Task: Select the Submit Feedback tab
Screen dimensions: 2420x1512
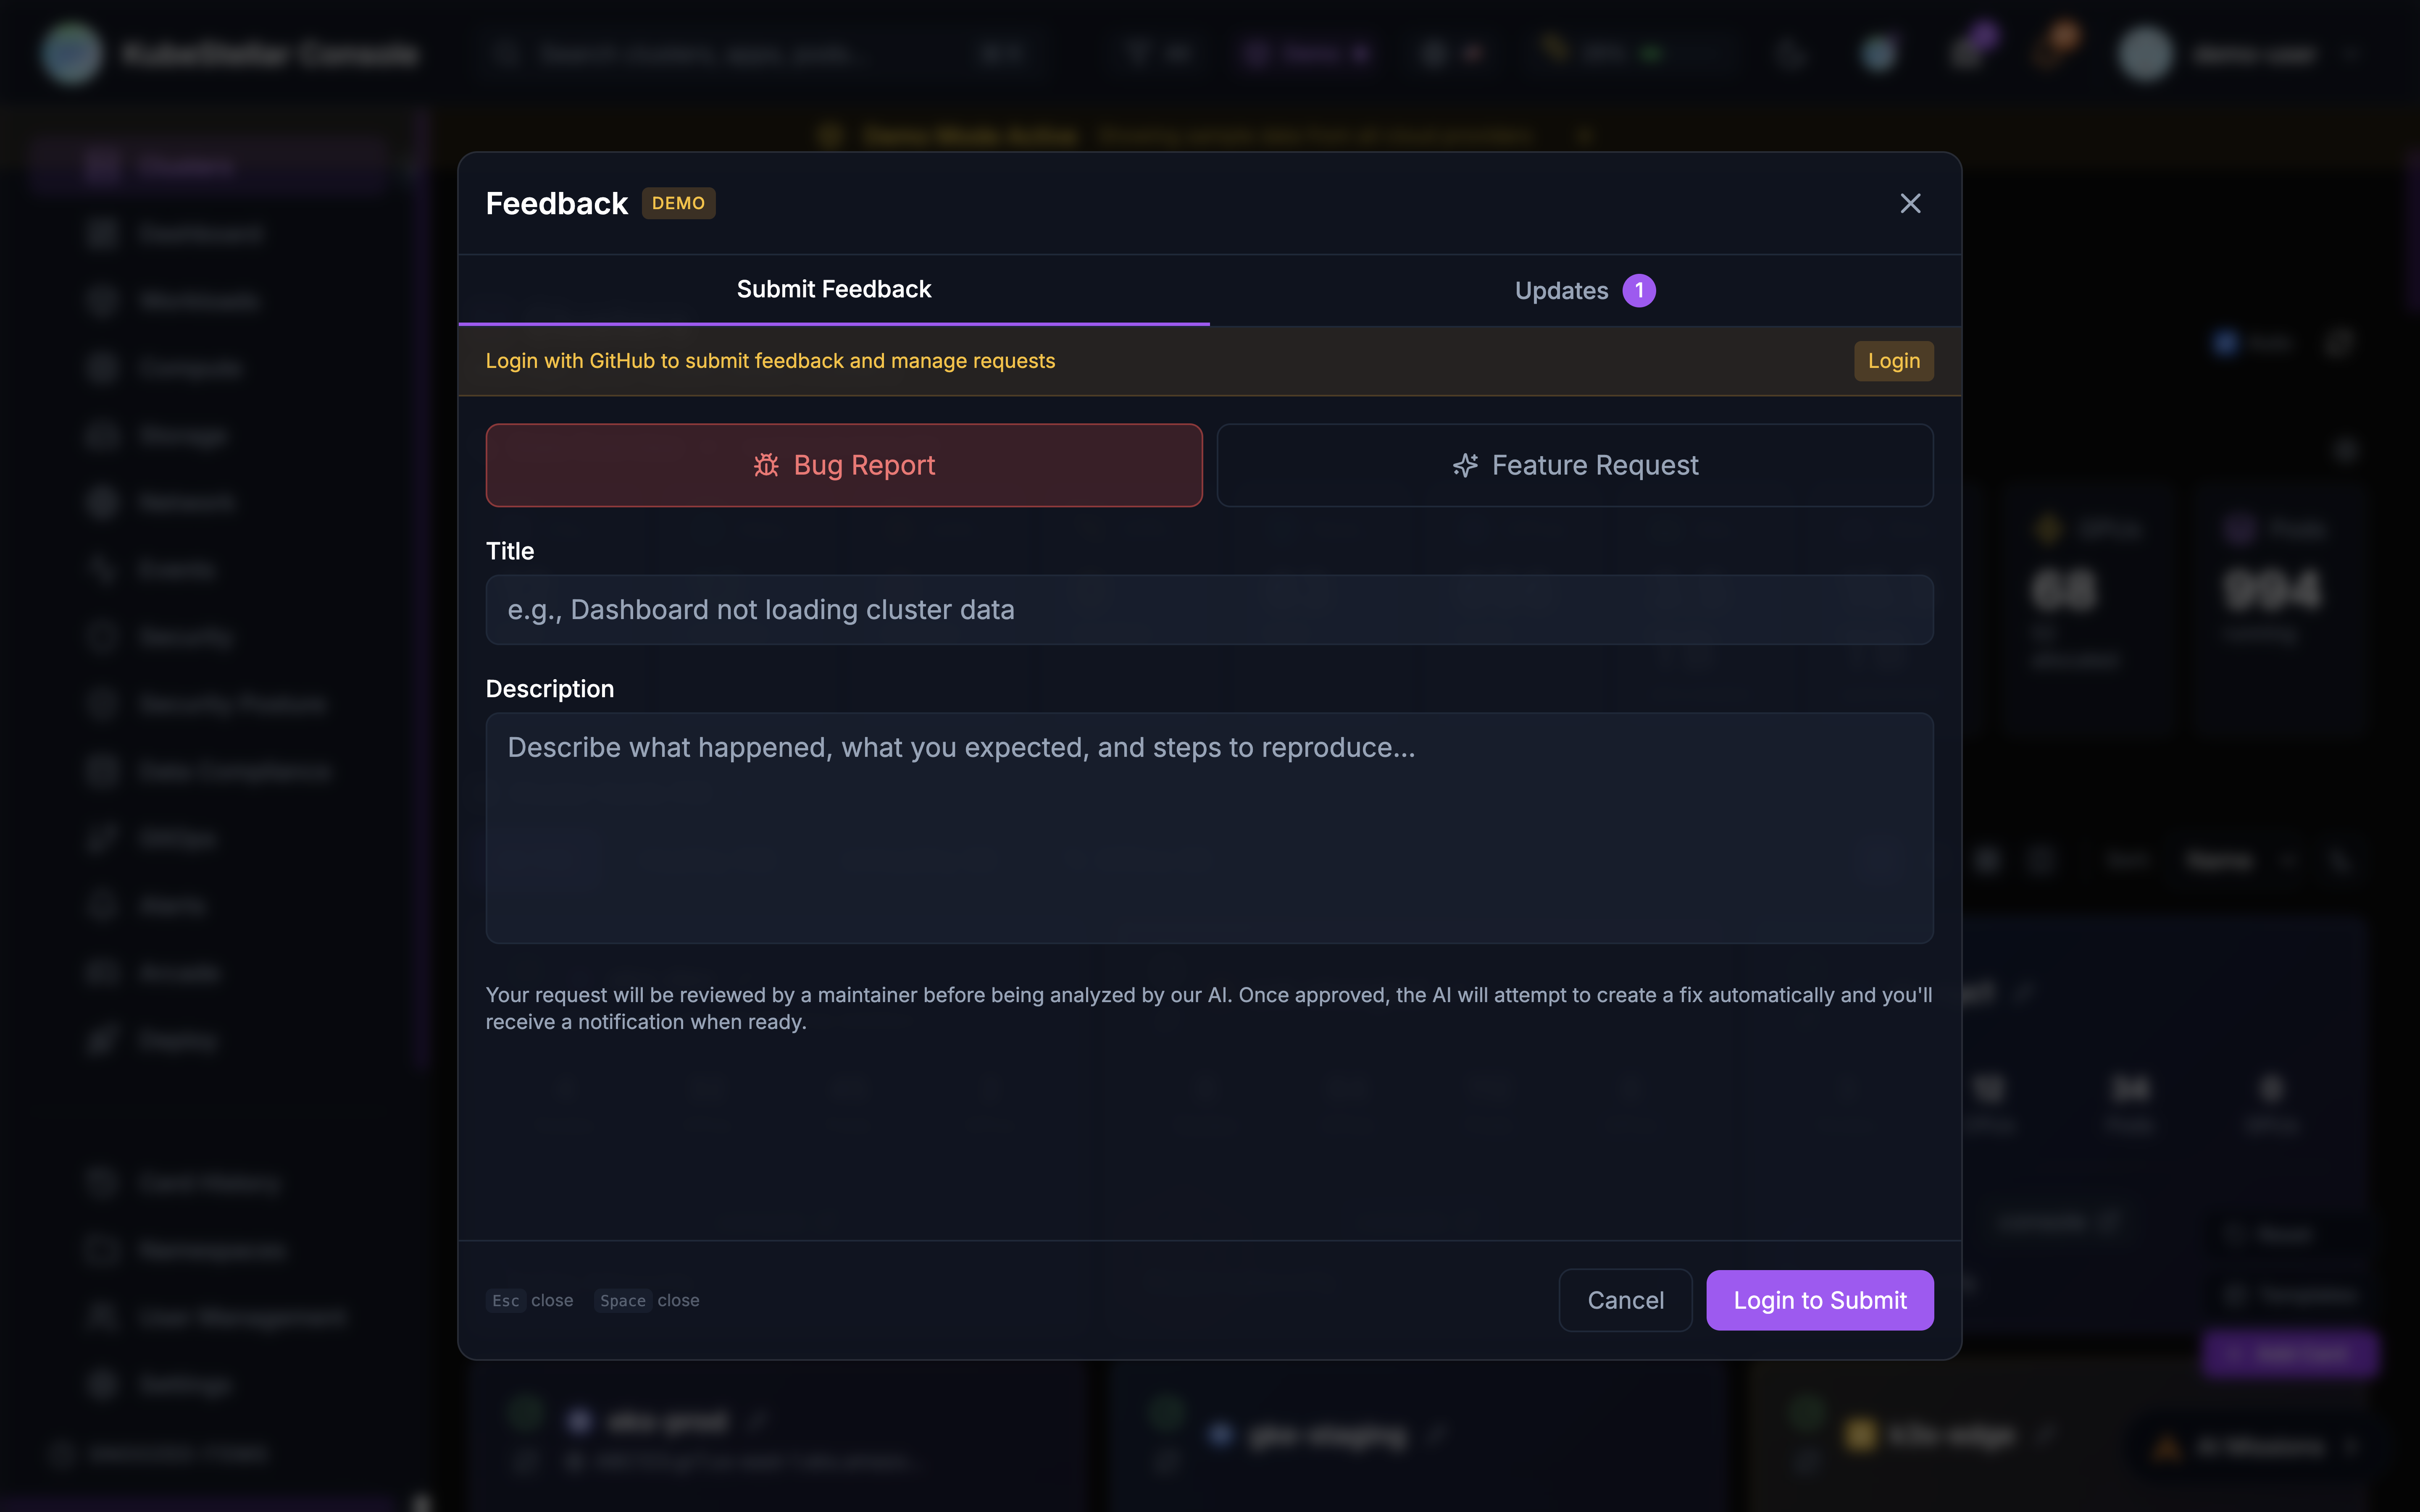Action: tap(833, 289)
